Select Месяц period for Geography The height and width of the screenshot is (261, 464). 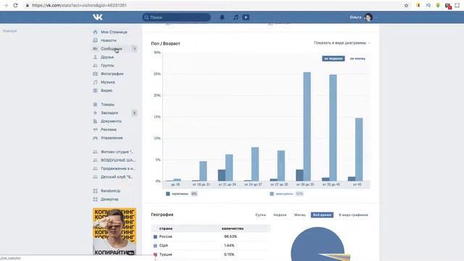tap(299, 215)
